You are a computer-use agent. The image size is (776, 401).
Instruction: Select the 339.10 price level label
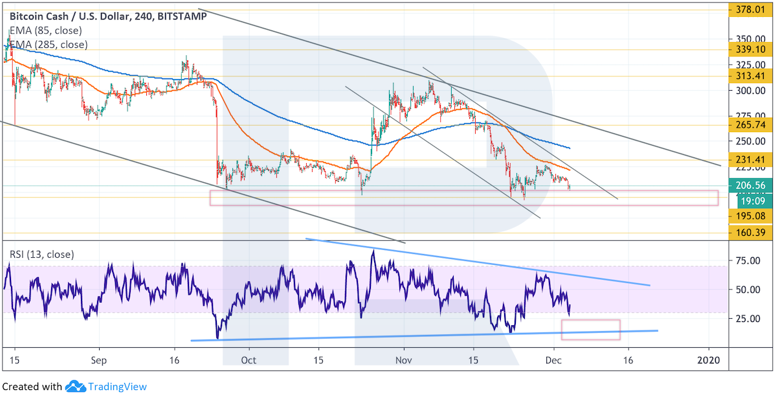[x=749, y=49]
